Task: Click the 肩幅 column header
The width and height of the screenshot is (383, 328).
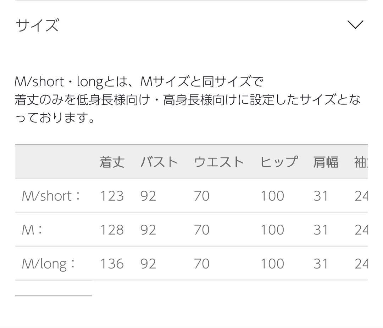Action: coord(326,162)
